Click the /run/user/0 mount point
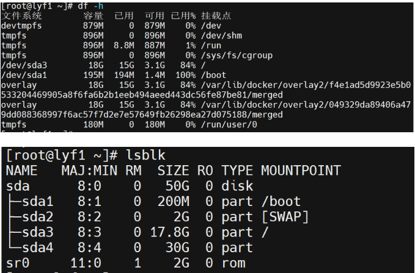The width and height of the screenshot is (415, 273). (x=229, y=124)
